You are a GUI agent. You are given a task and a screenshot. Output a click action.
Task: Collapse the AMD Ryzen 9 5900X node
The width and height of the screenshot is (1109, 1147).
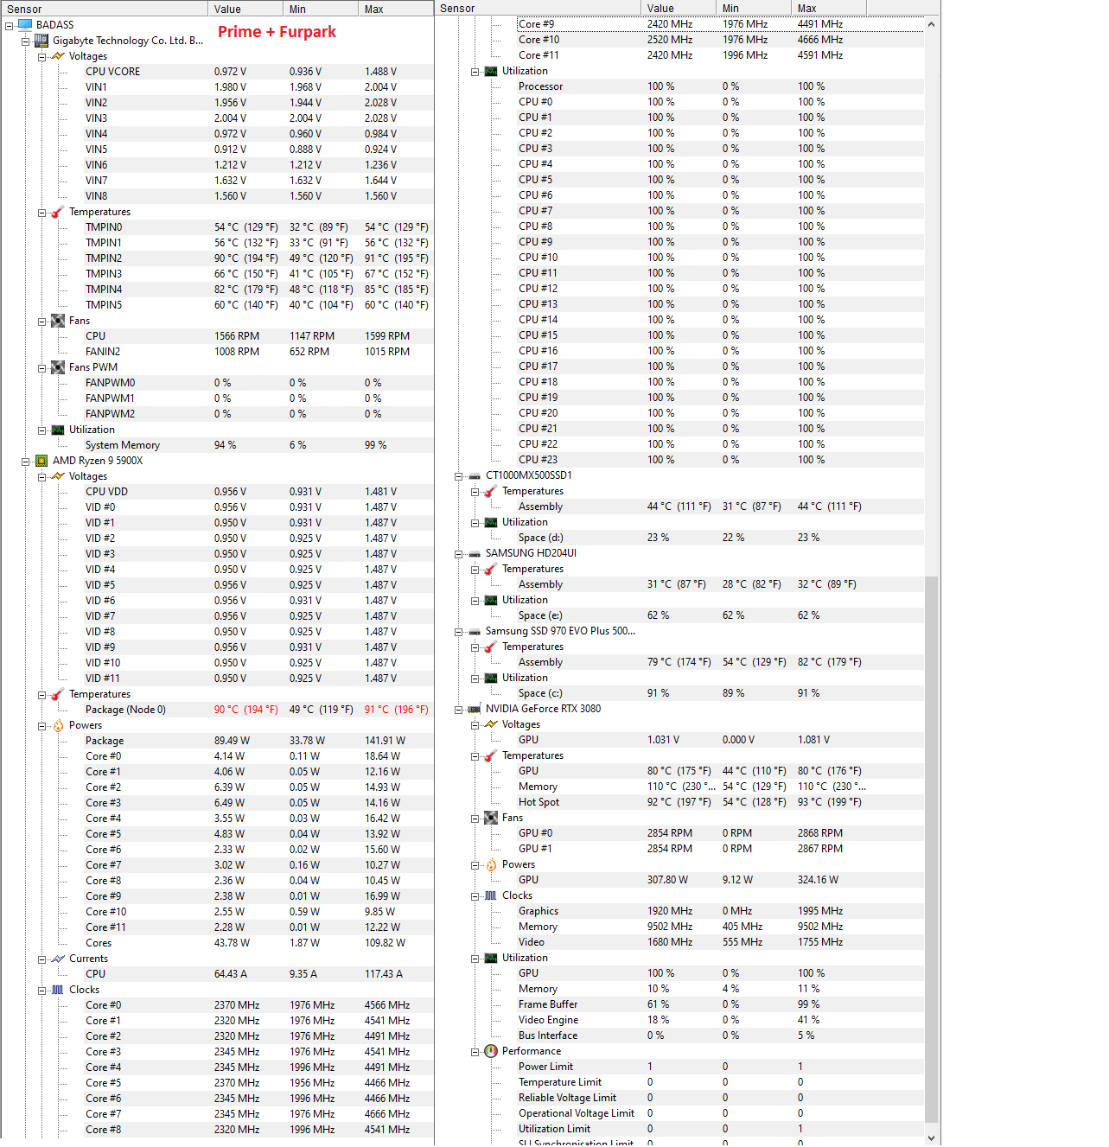pyautogui.click(x=26, y=462)
